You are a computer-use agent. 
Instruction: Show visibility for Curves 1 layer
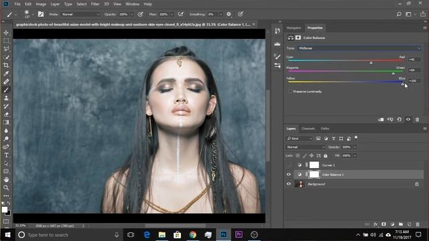pyautogui.click(x=289, y=165)
